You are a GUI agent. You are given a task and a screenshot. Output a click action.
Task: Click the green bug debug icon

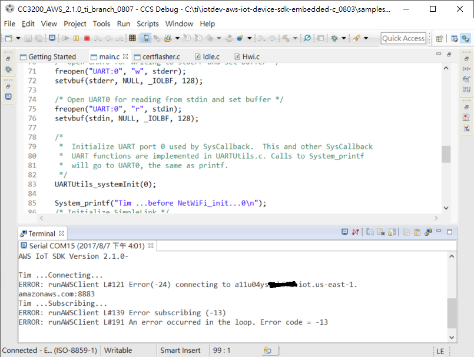click(334, 38)
